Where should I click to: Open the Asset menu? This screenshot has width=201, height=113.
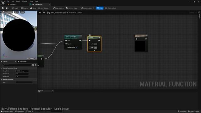(x=18, y=1)
